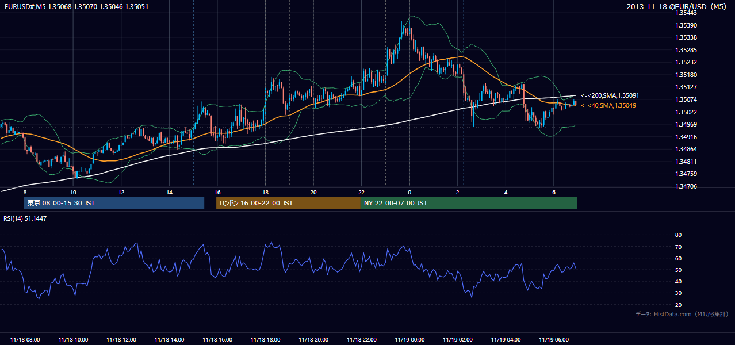Click the 11/18 14:00 time axis label

169,340
